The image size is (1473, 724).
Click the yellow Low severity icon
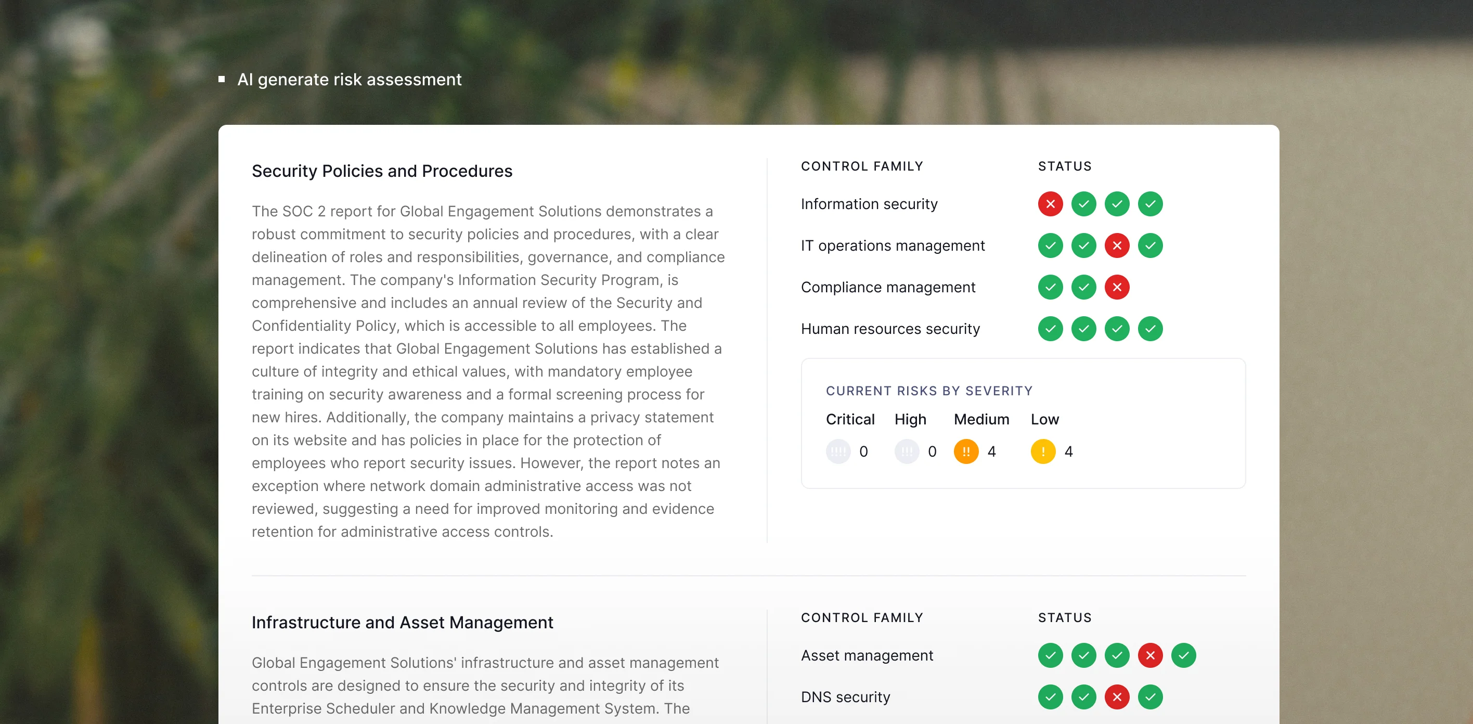pos(1043,452)
